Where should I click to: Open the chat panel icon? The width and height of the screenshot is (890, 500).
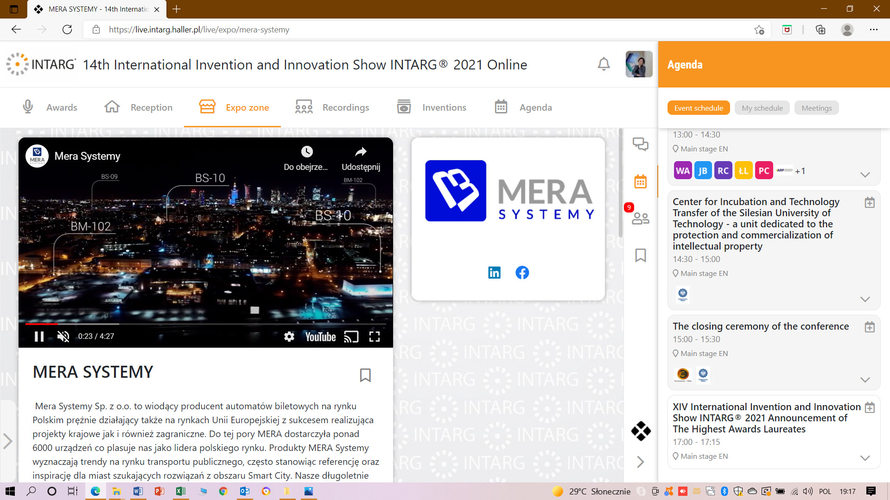pos(641,144)
